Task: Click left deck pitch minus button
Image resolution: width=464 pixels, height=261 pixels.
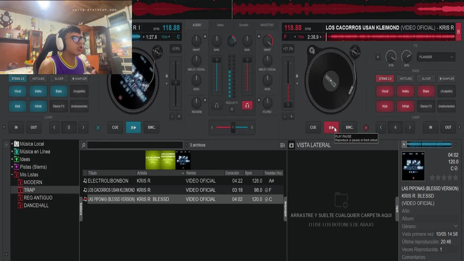Action: (x=173, y=116)
